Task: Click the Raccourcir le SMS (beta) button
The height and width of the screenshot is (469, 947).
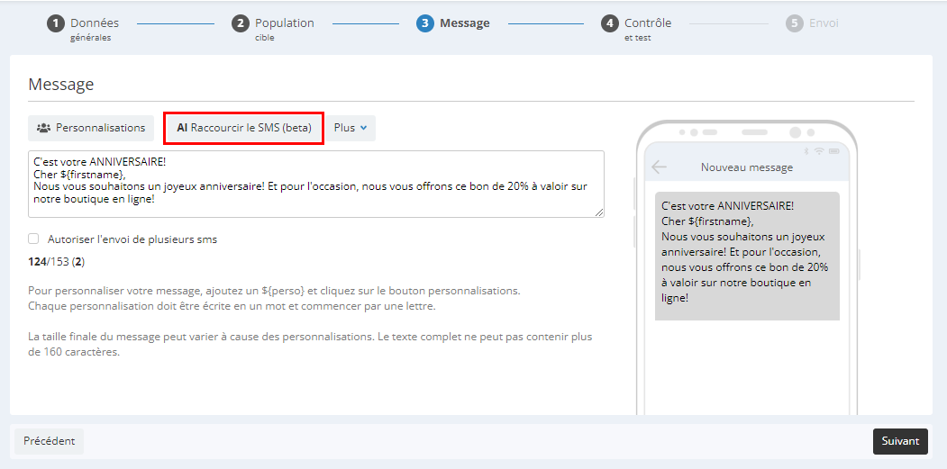Action: pos(244,128)
